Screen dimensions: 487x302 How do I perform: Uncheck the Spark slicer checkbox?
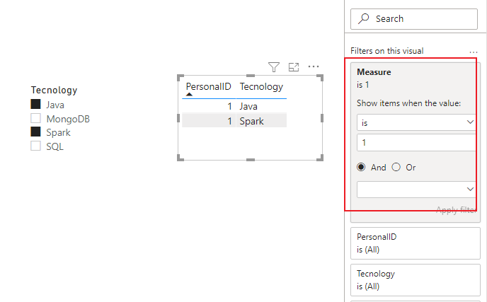(35, 132)
